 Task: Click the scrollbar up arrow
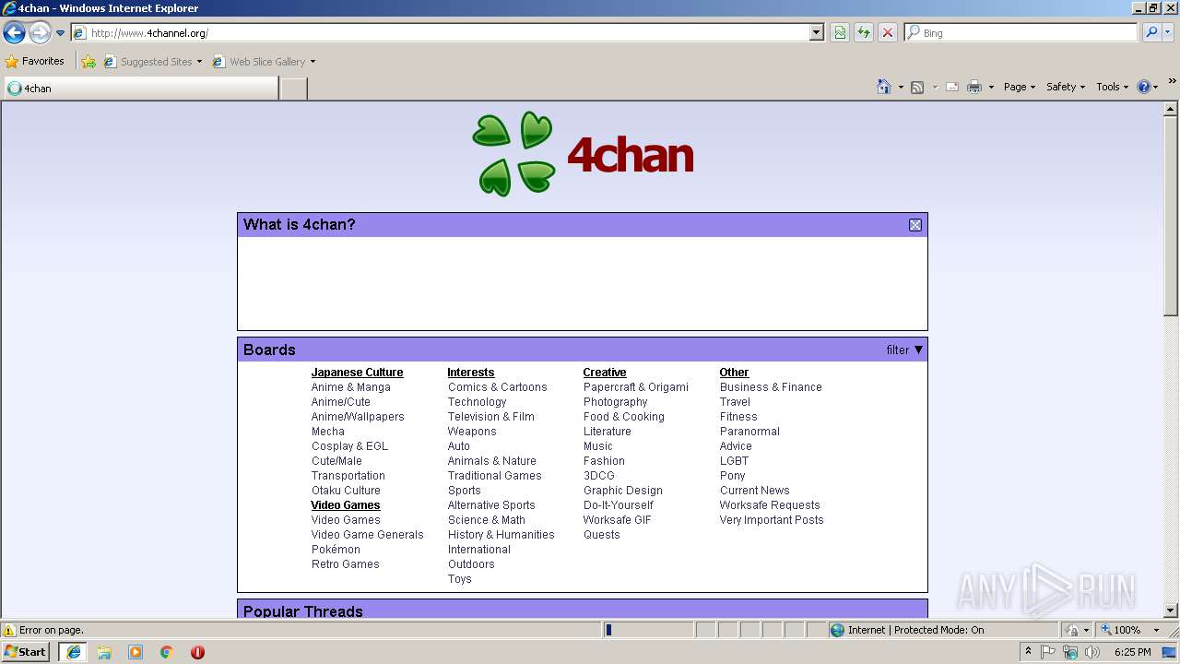pos(1171,109)
